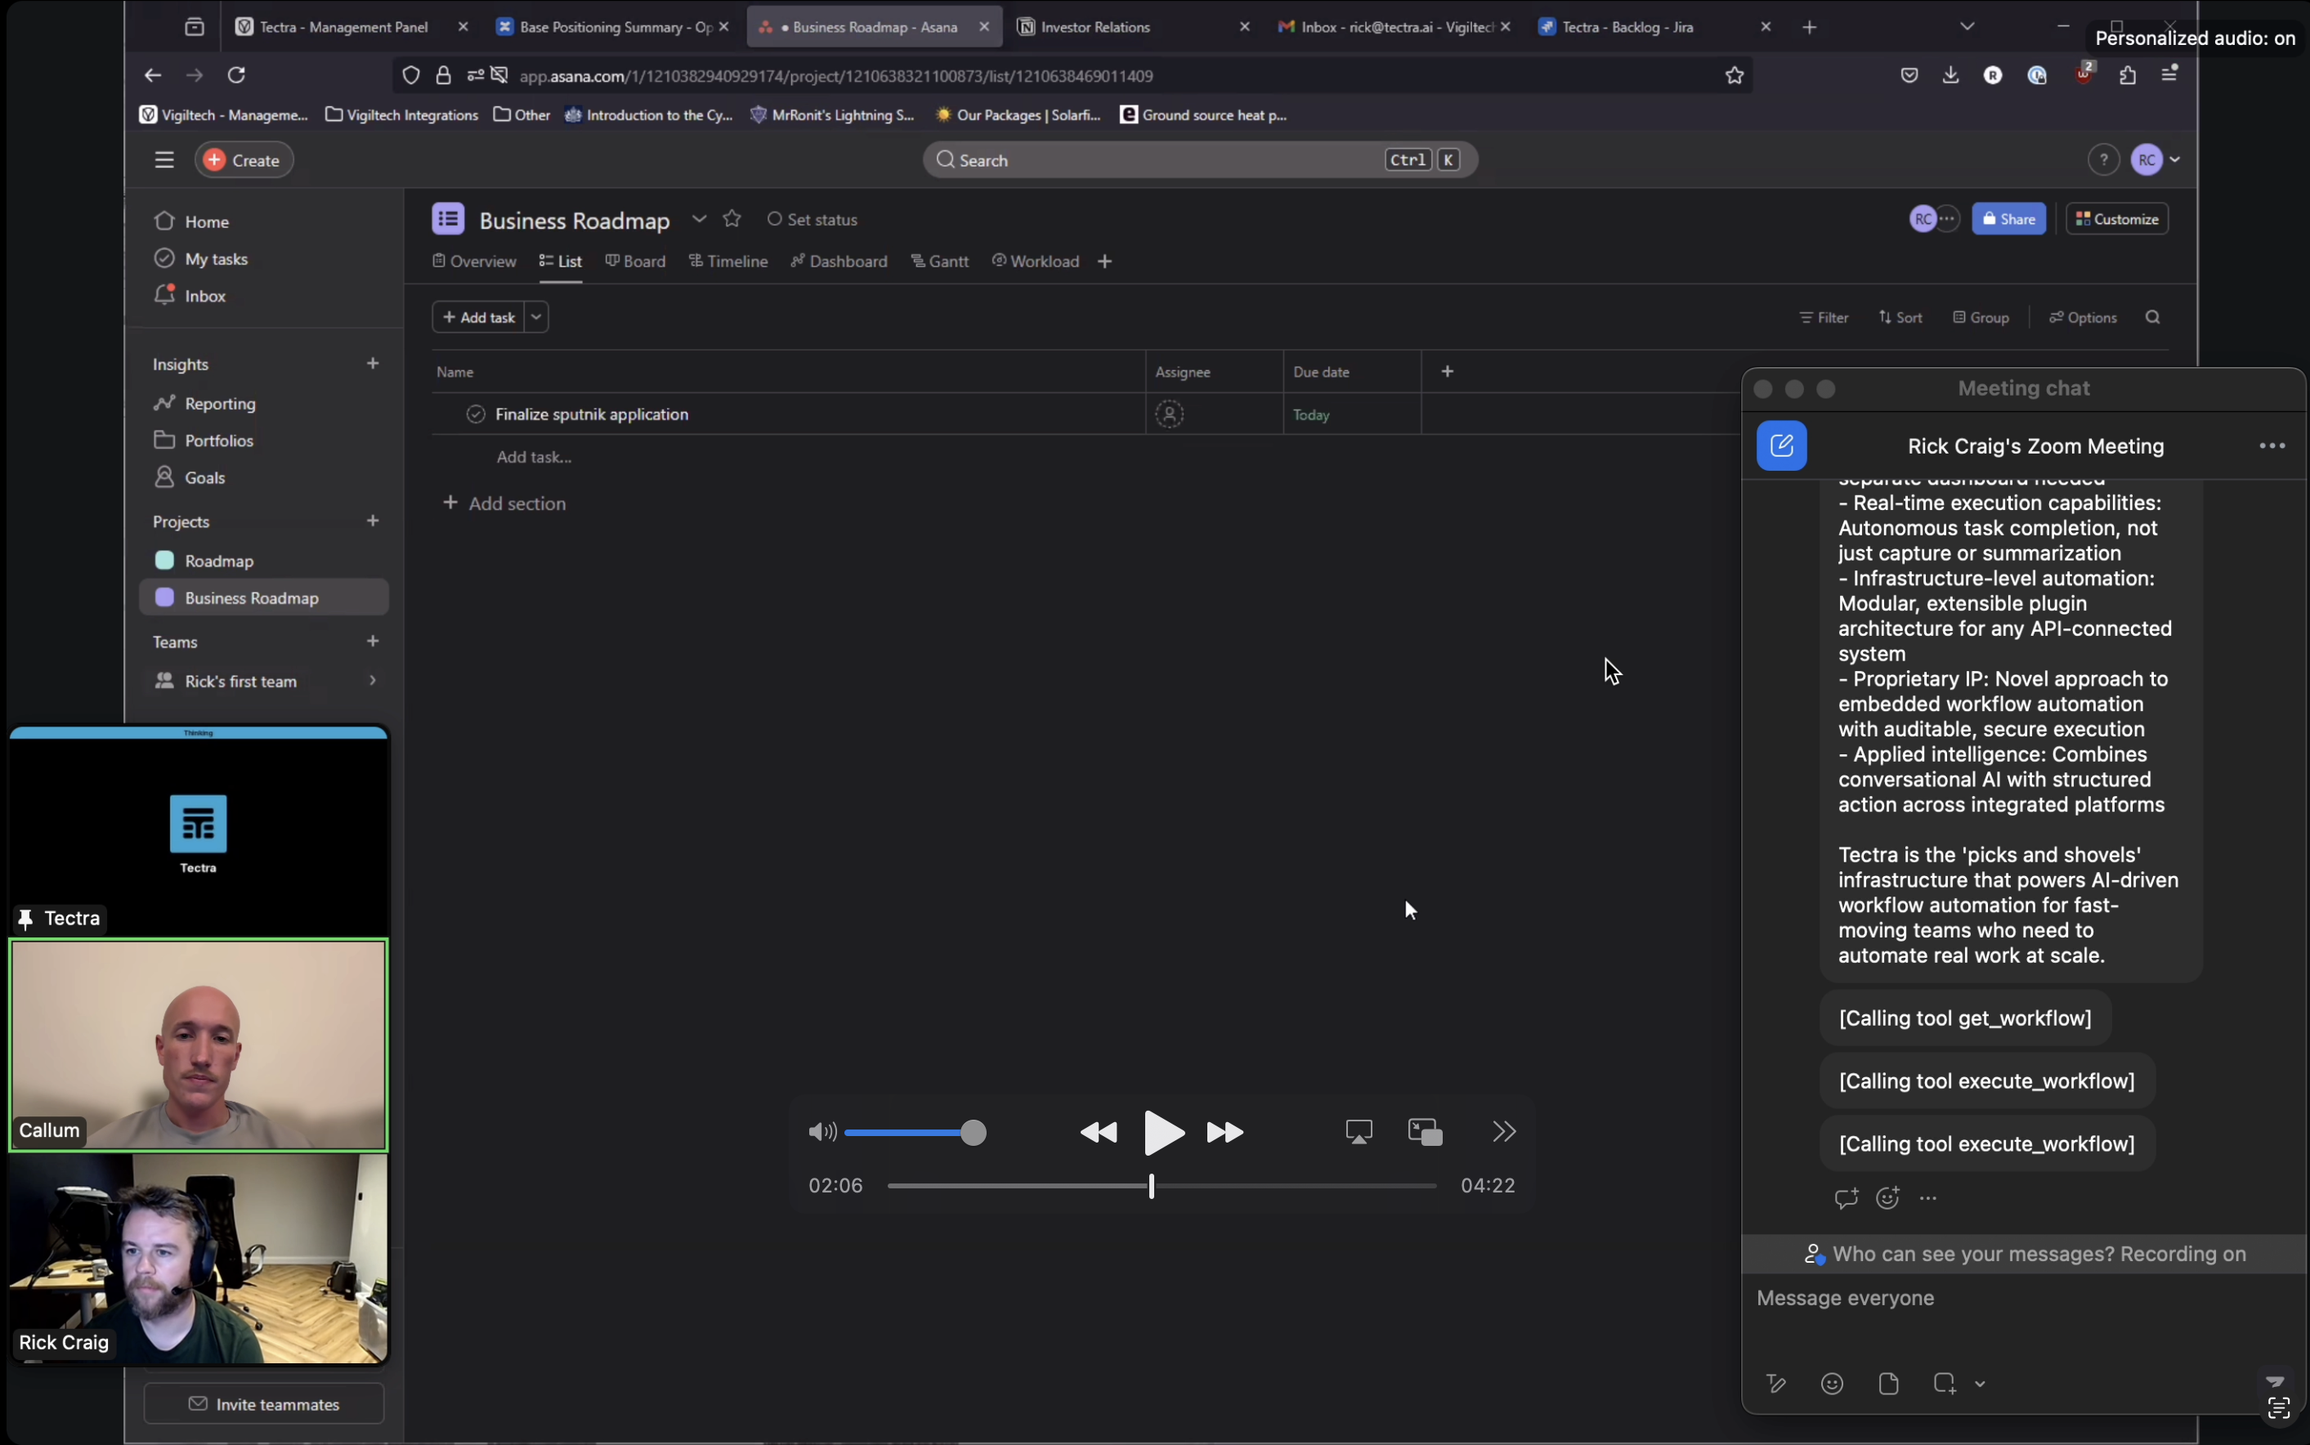Open the Group option

click(1981, 317)
